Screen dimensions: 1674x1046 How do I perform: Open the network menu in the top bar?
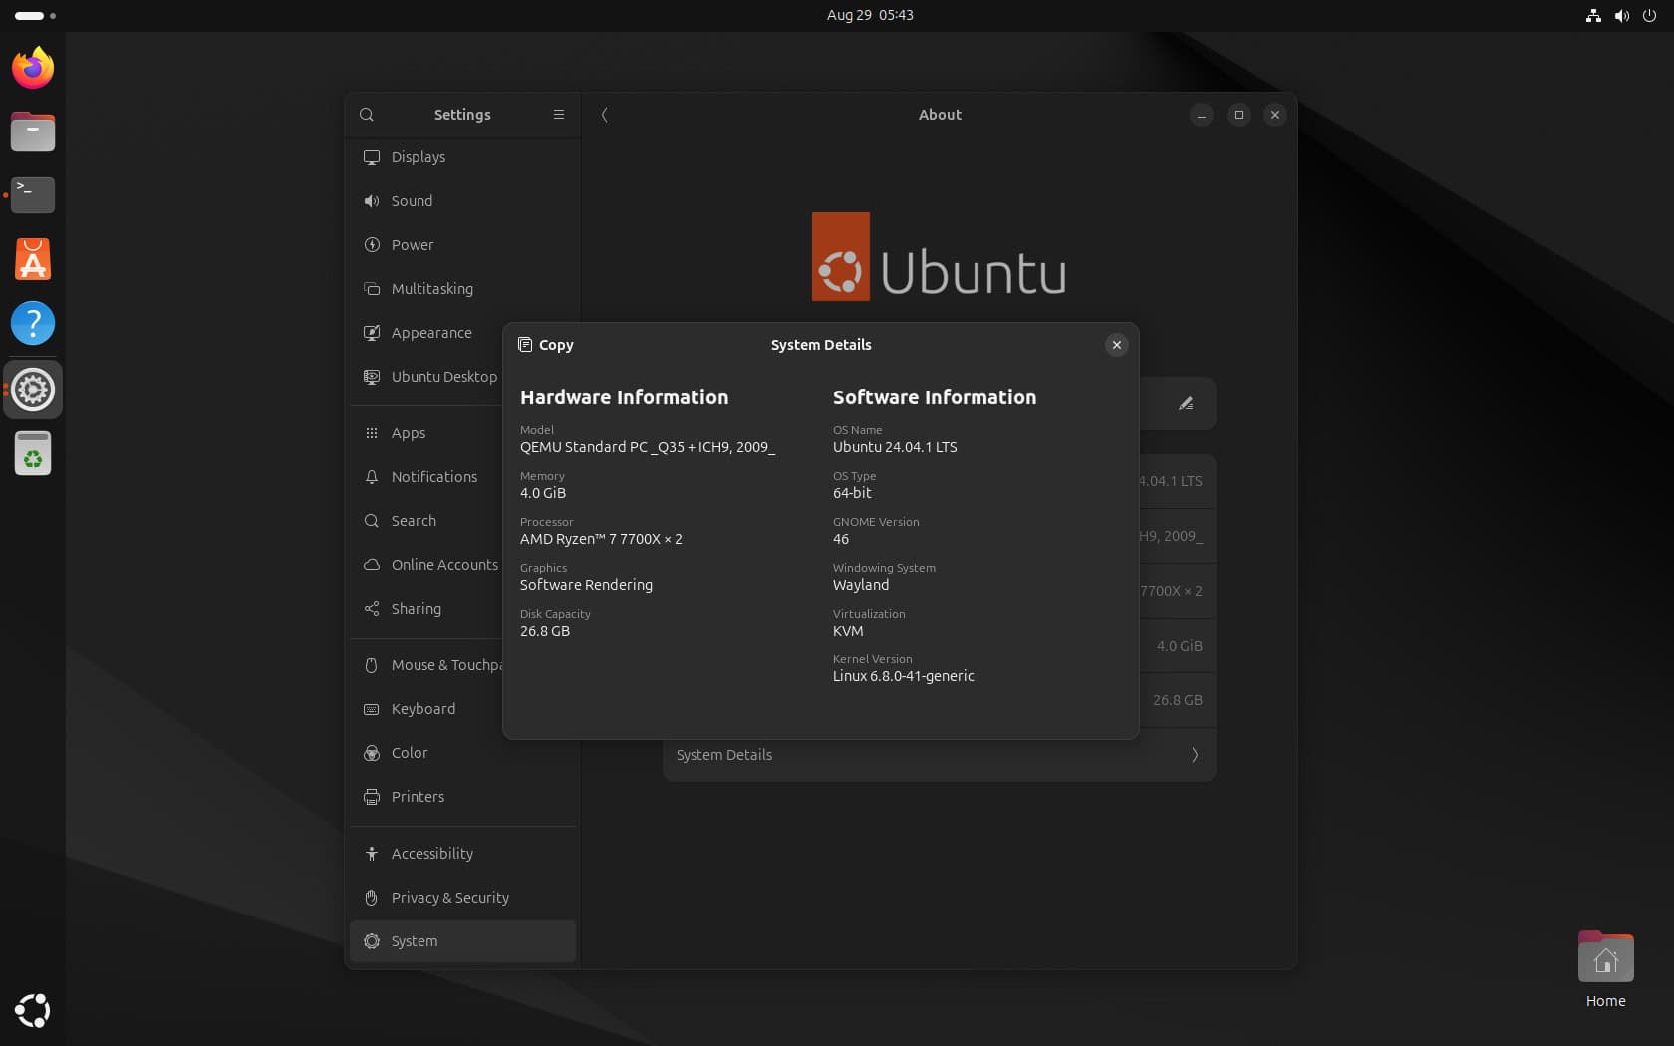[x=1592, y=15]
